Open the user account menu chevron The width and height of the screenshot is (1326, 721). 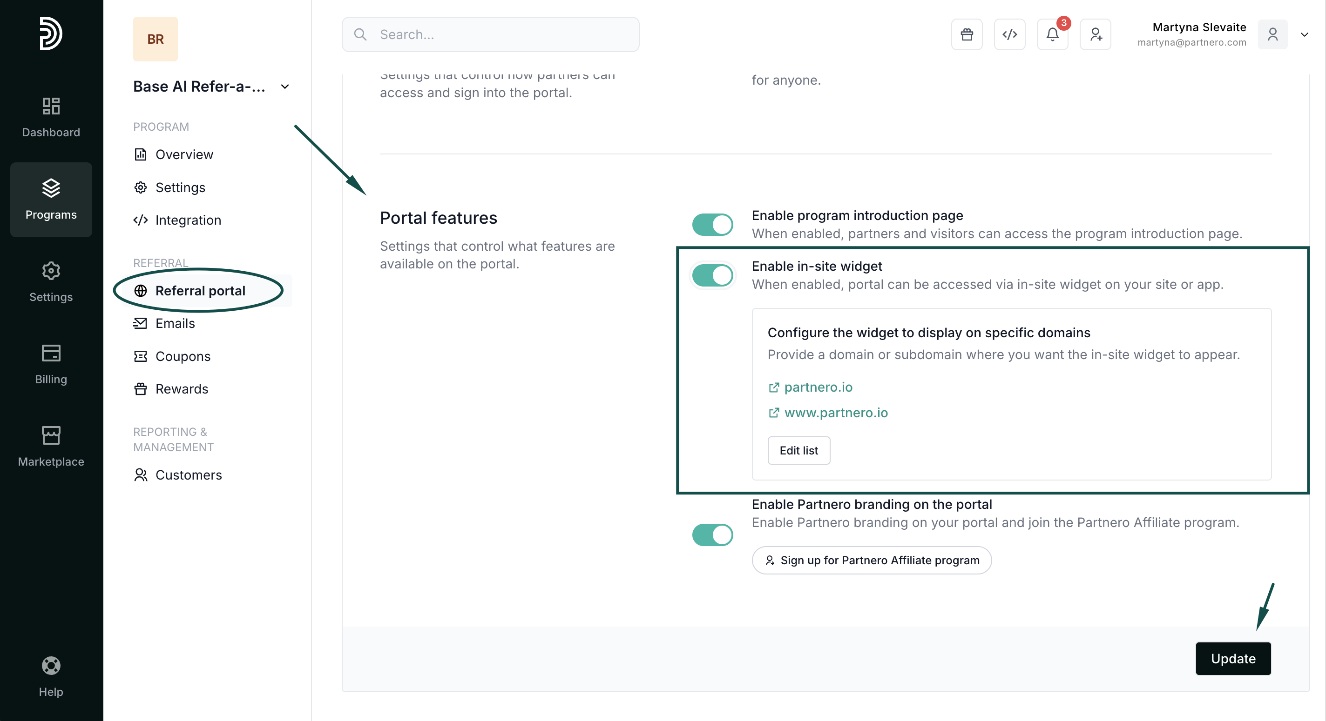(x=1304, y=34)
